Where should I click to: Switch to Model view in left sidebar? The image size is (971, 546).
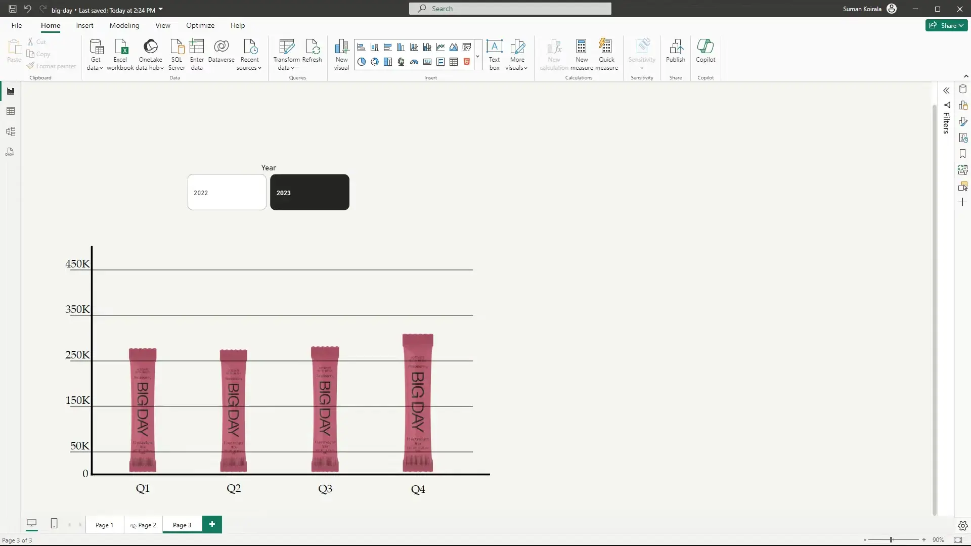click(11, 131)
